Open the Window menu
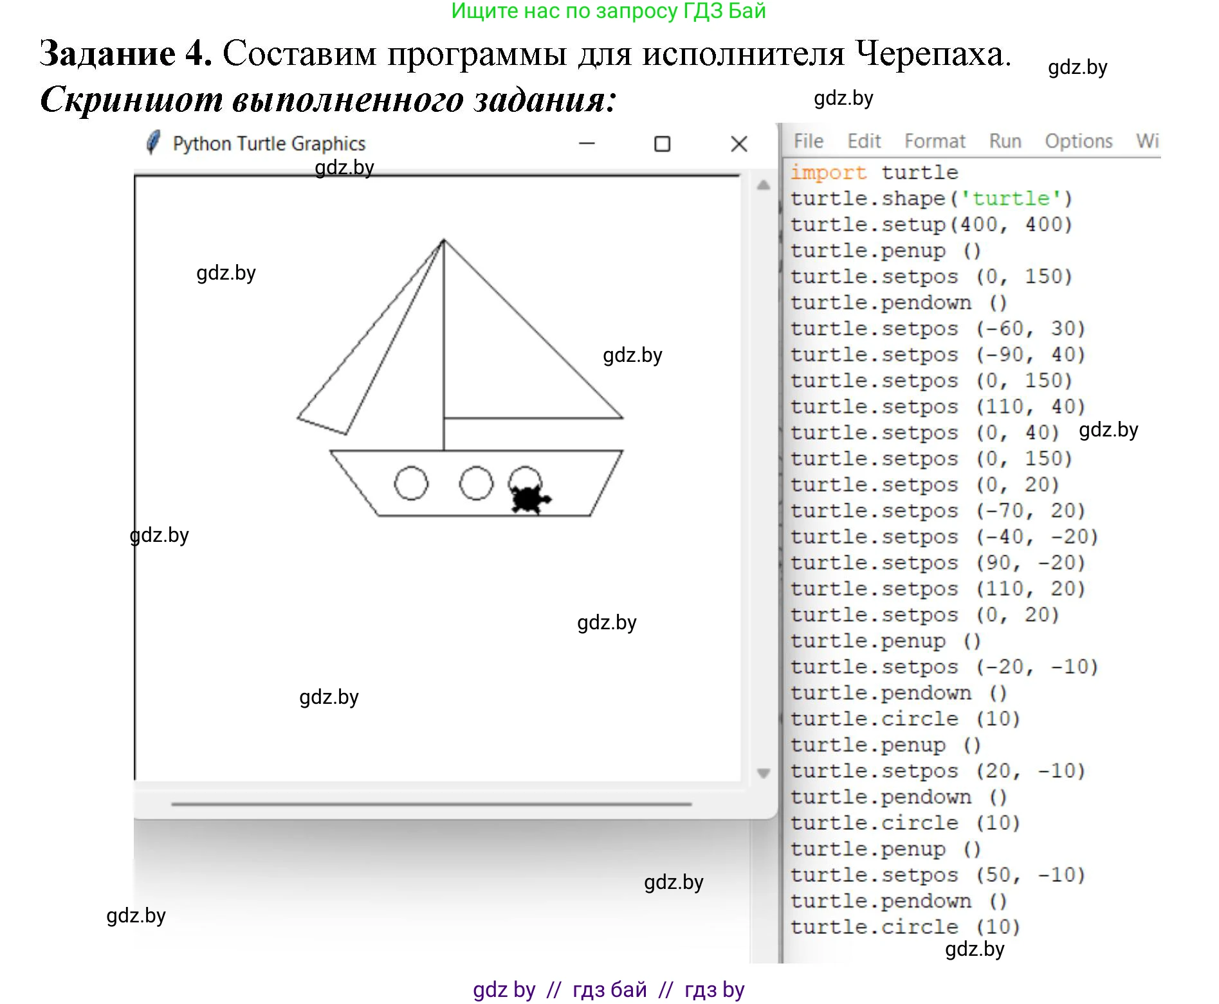Viewport: 1219px width, 1004px height. click(1148, 141)
